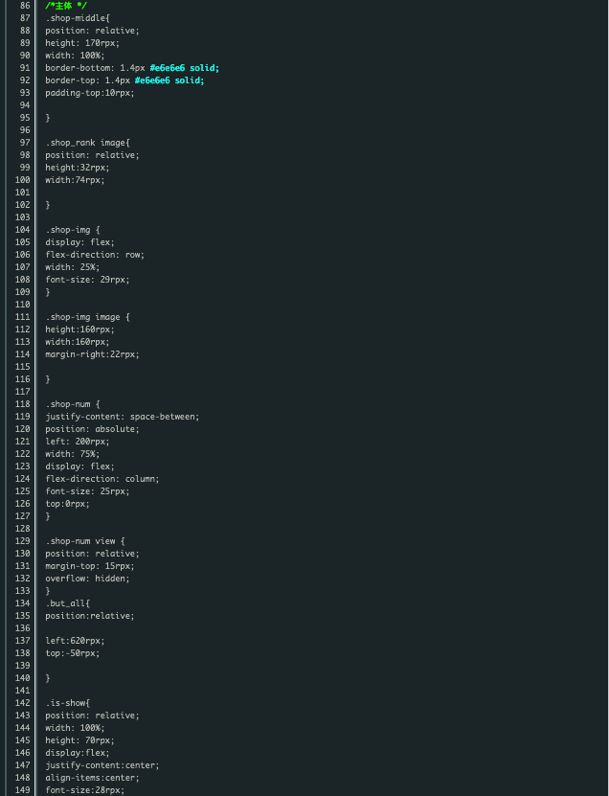
Task: Click the top:-50rpx declaration
Action: click(x=72, y=653)
